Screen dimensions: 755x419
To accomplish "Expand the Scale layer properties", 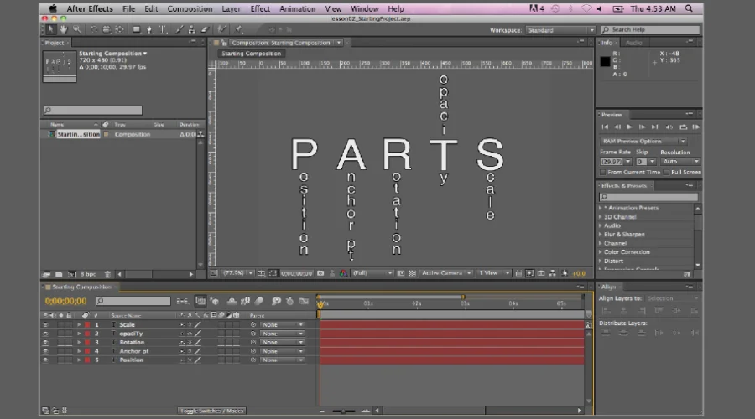I will 79,324.
